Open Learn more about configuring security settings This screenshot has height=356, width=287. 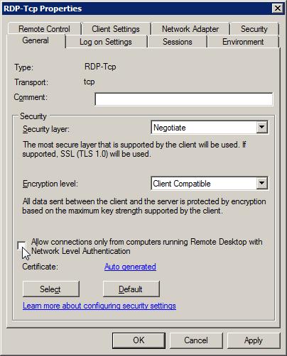pyautogui.click(x=99, y=306)
